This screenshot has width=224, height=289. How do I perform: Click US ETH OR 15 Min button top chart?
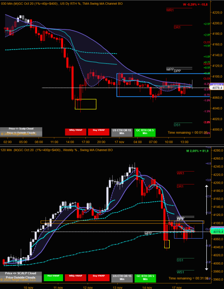pos(122,133)
